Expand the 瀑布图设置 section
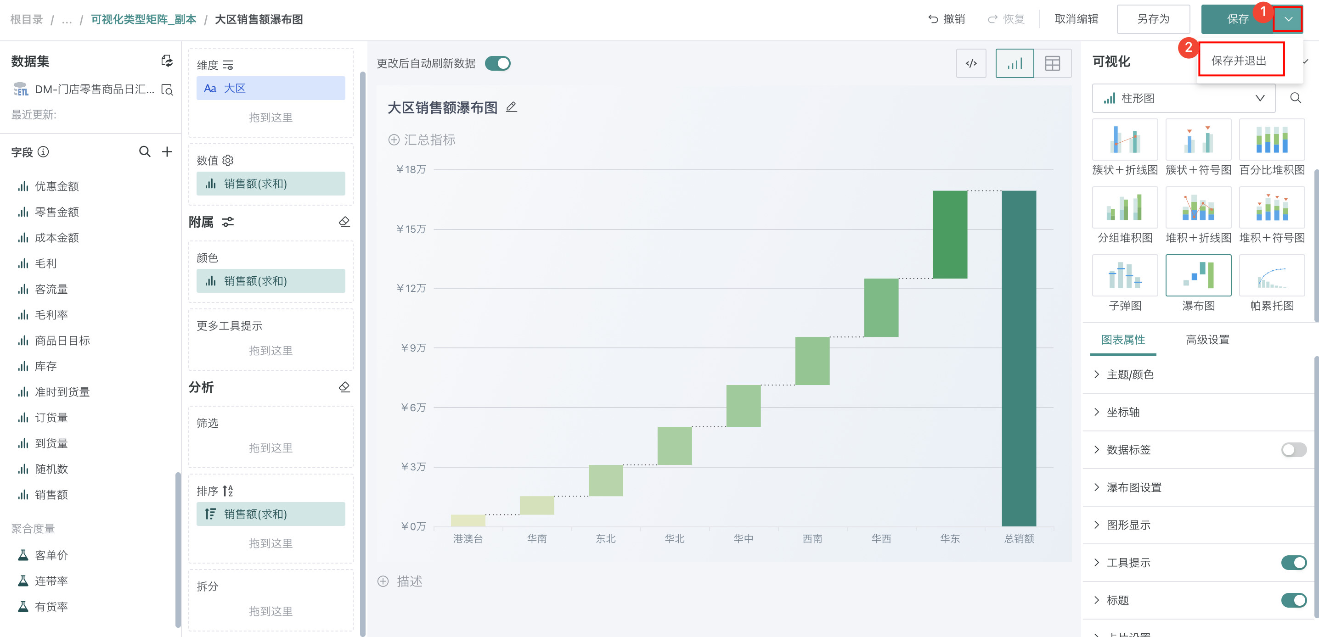Screen dimensions: 1319x637 (x=1133, y=487)
